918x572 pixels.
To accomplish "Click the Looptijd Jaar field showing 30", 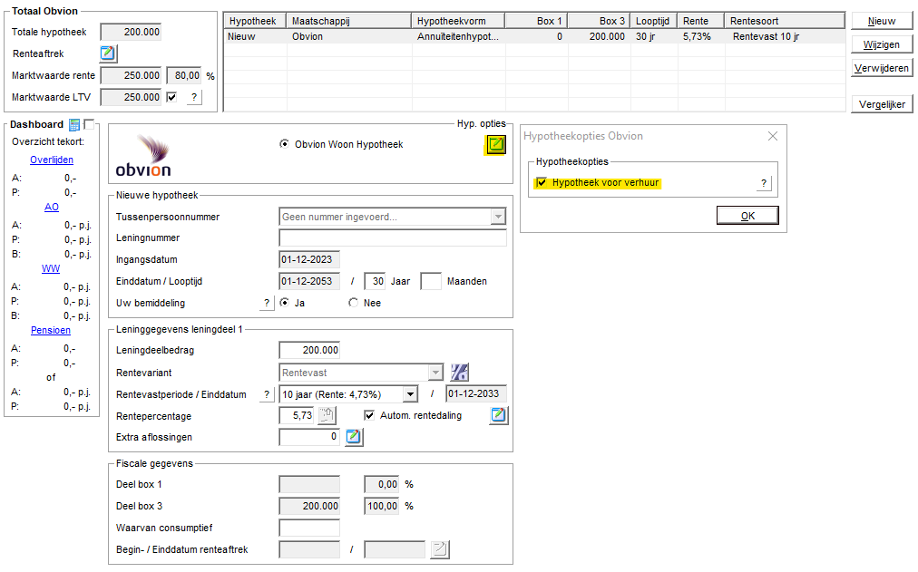I will (375, 281).
